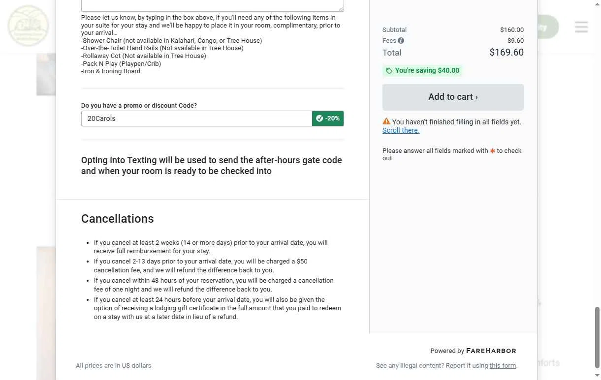Click the faded site logo in header
Image resolution: width=601 pixels, height=380 pixels.
tap(28, 26)
